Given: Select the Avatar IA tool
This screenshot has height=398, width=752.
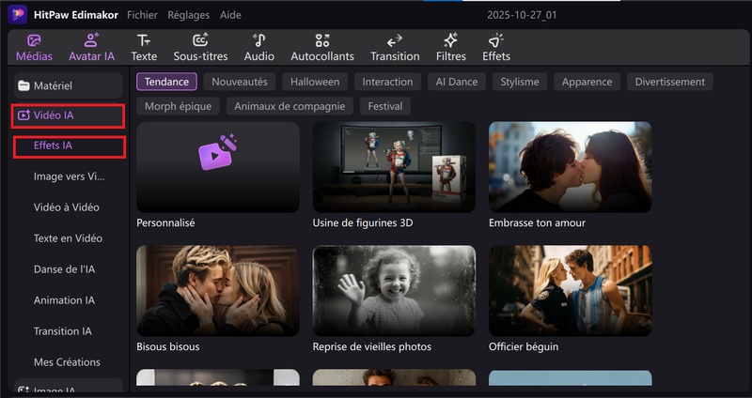Looking at the screenshot, I should click(91, 40).
